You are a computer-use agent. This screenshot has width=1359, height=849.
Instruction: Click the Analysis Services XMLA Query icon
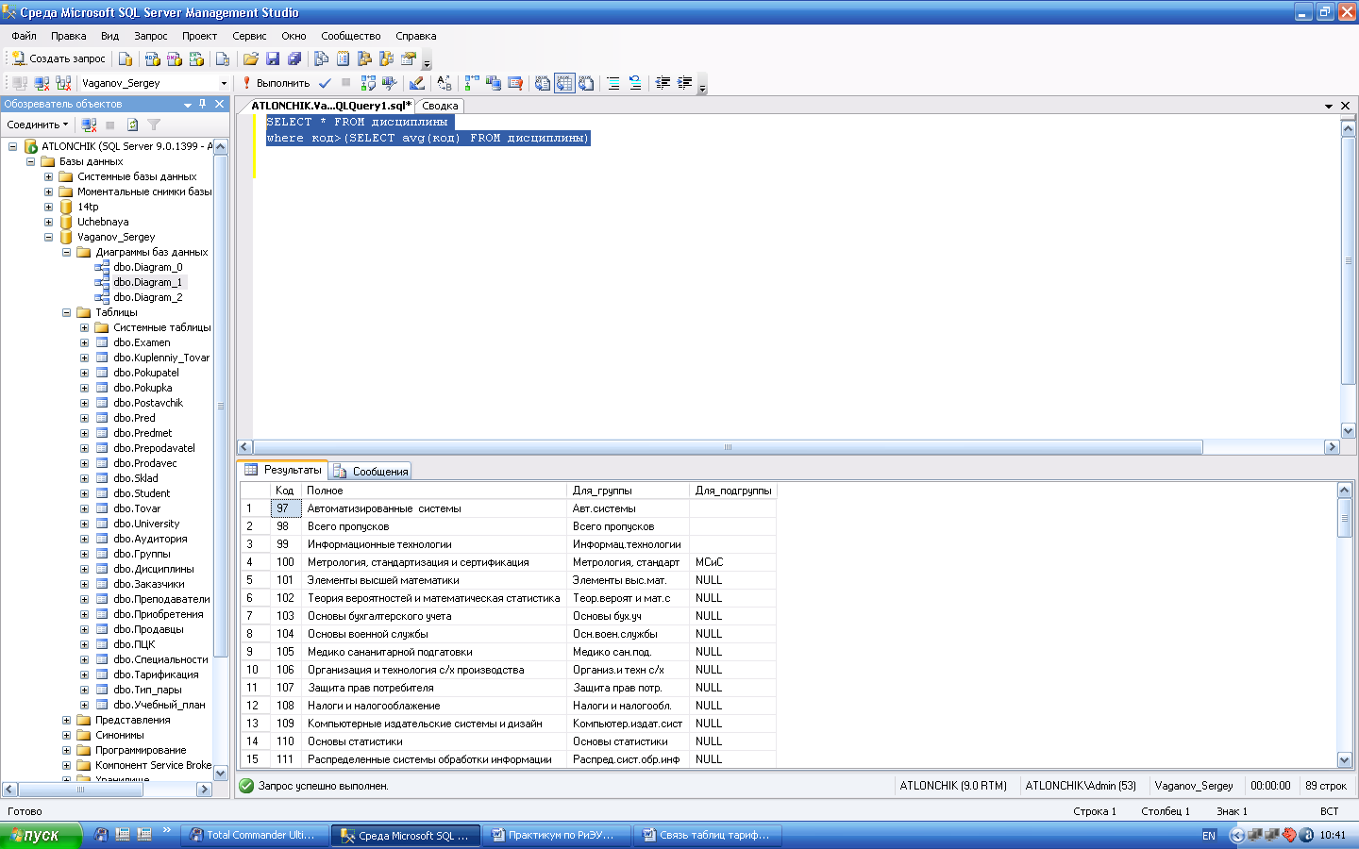tap(196, 58)
